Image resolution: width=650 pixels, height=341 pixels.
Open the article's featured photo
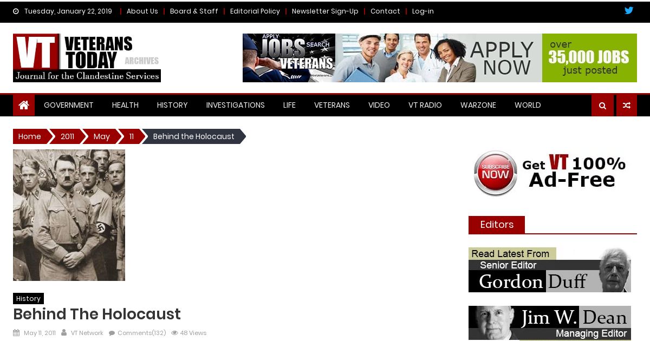(69, 215)
